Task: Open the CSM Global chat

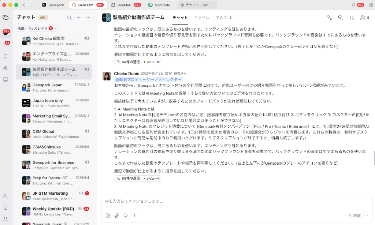Action: point(53,134)
